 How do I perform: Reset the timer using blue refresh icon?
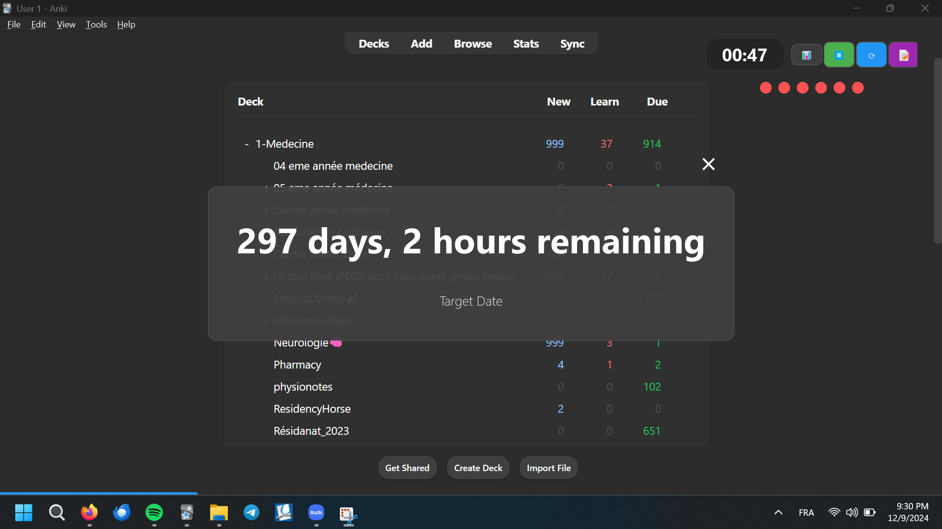[x=871, y=55]
